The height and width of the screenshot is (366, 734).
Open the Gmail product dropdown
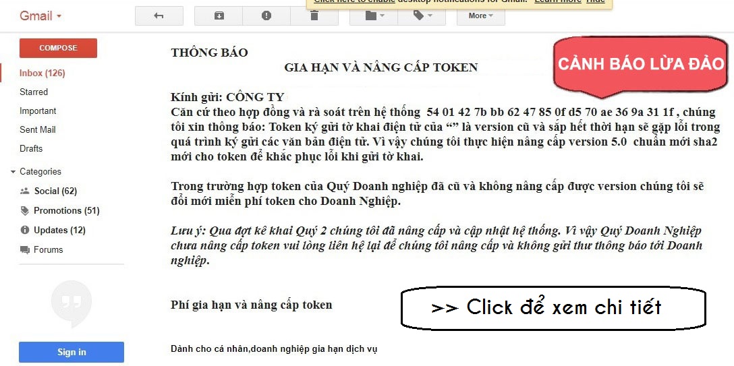[x=40, y=16]
